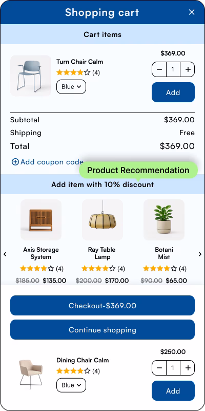Select the Botani Mist plant image
205x411 pixels.
coord(164,220)
